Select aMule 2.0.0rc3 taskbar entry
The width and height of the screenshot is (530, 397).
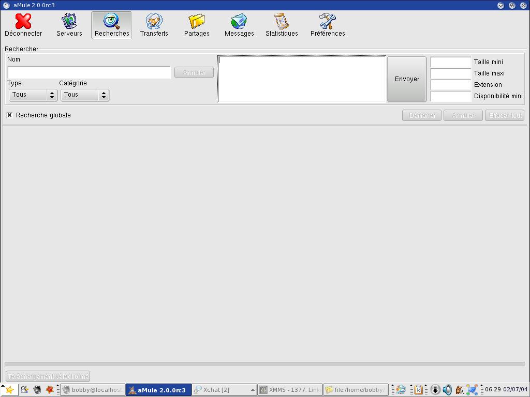158,390
